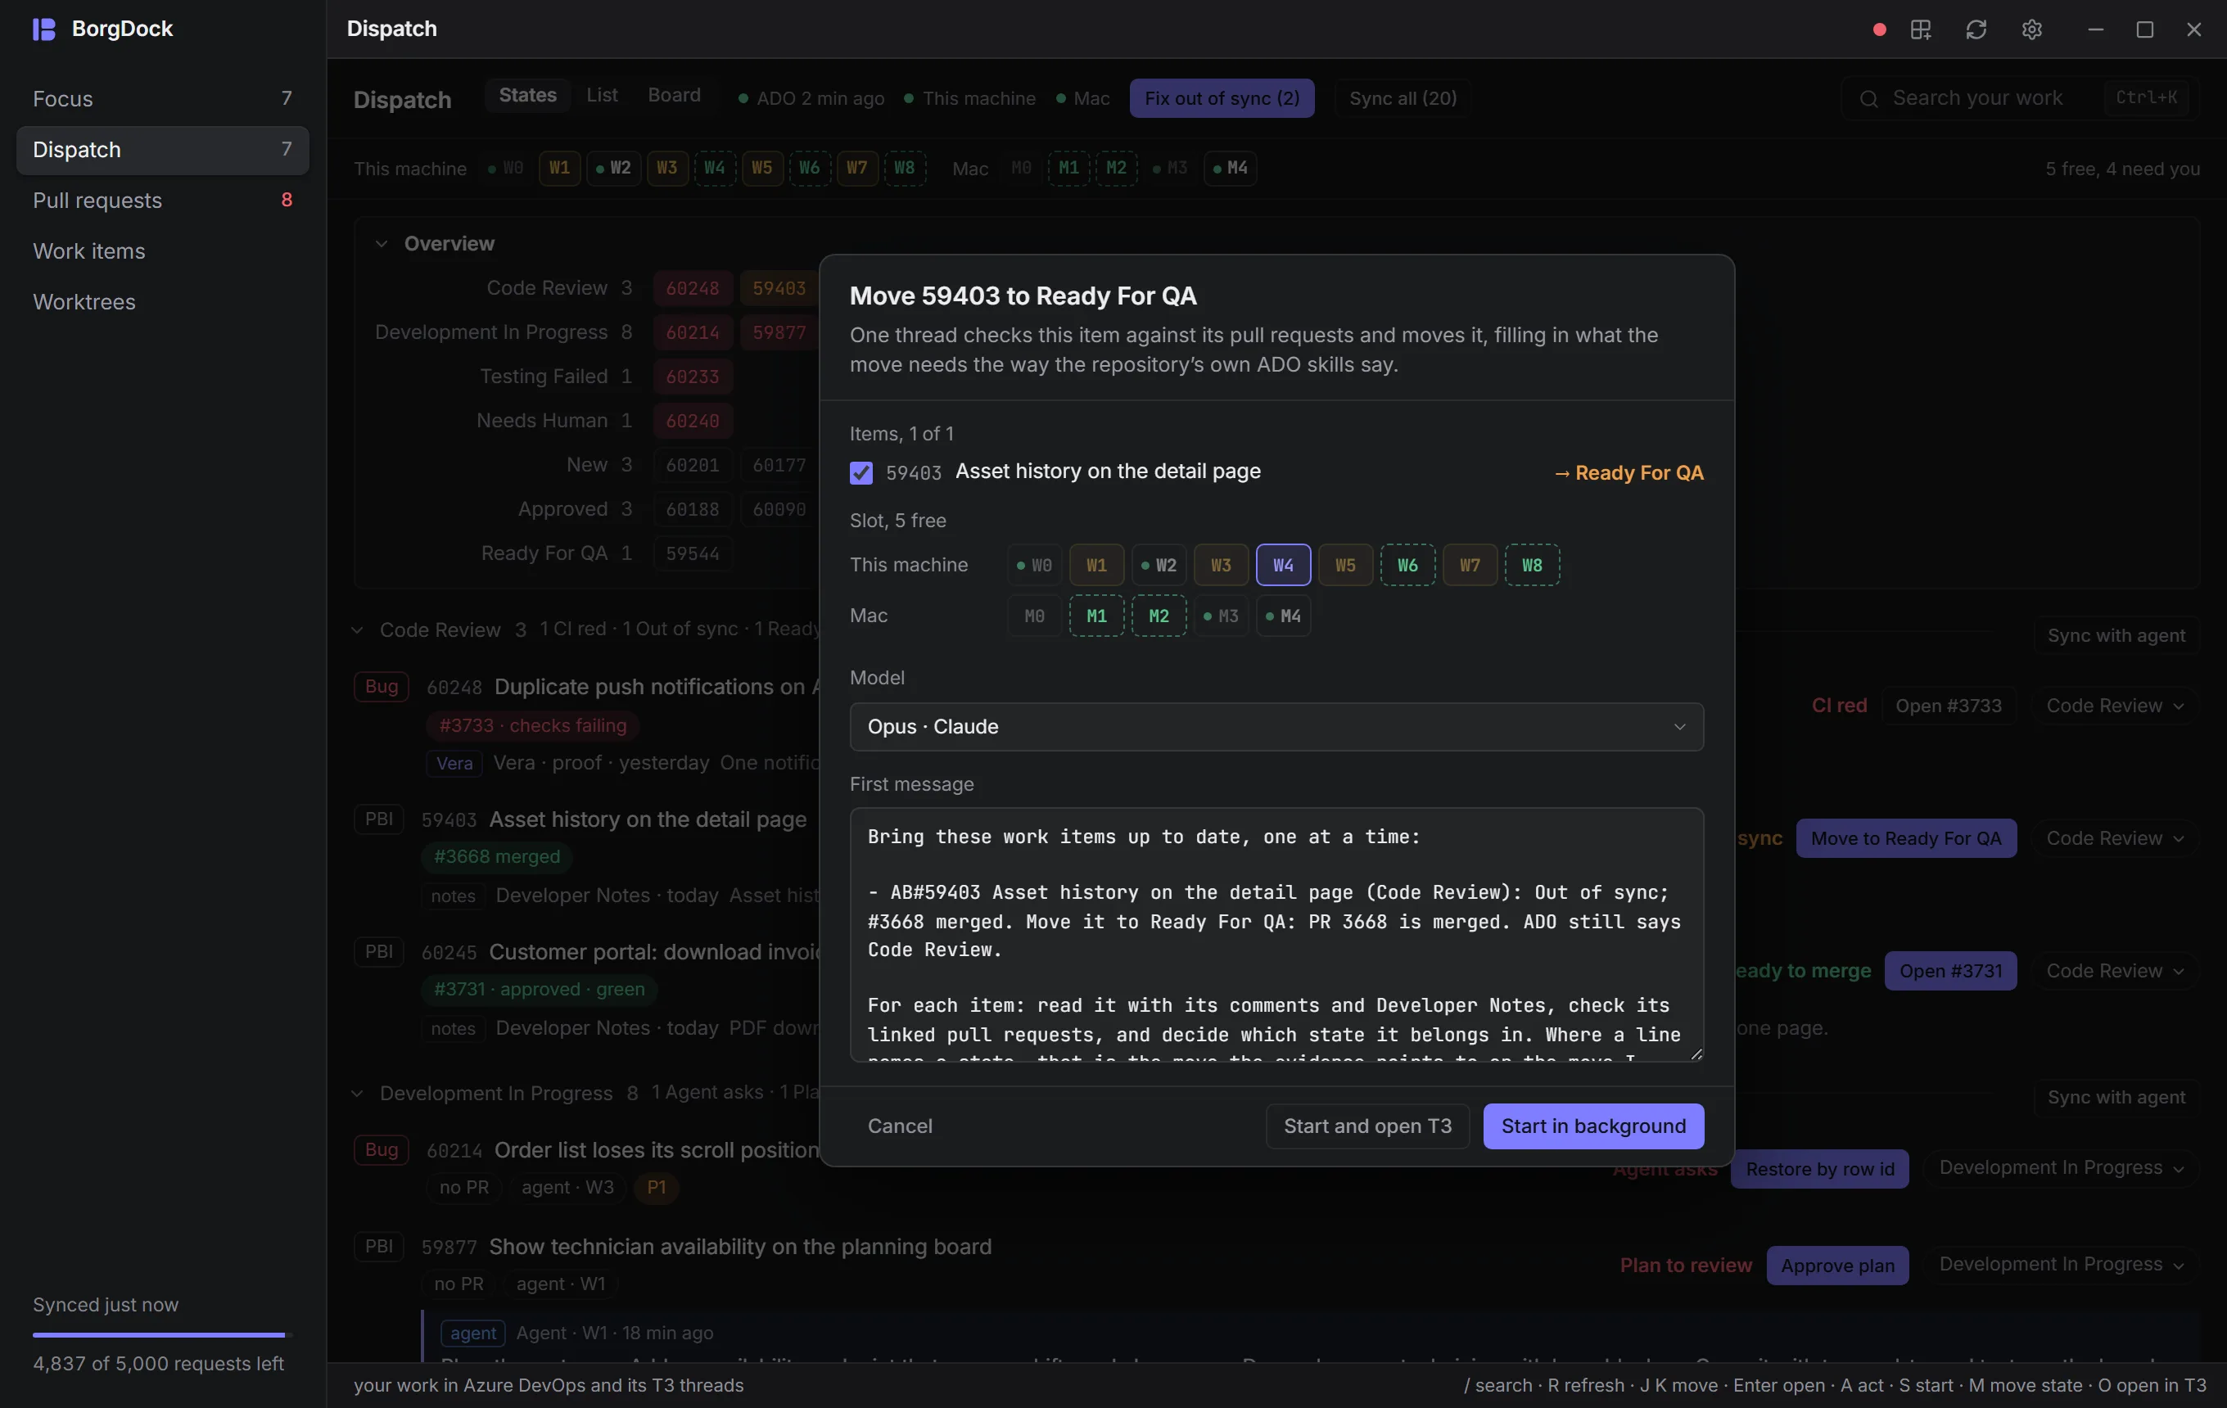
Task: Select slot W8 in the dialog
Action: [x=1532, y=565]
